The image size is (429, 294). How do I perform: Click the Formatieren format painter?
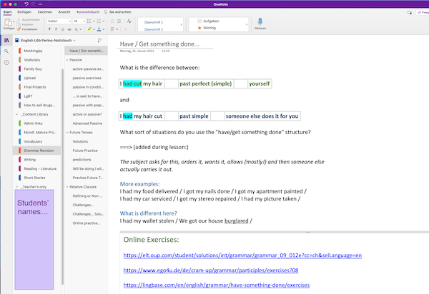coord(29,29)
